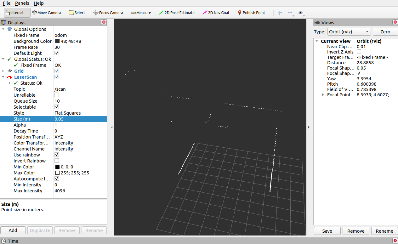Image resolution: width=398 pixels, height=244 pixels.
Task: Click the Grid display icon
Action: pyautogui.click(x=9, y=71)
